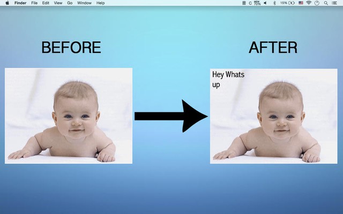Open the Apple menu
The width and height of the screenshot is (343, 214).
tap(7, 3)
